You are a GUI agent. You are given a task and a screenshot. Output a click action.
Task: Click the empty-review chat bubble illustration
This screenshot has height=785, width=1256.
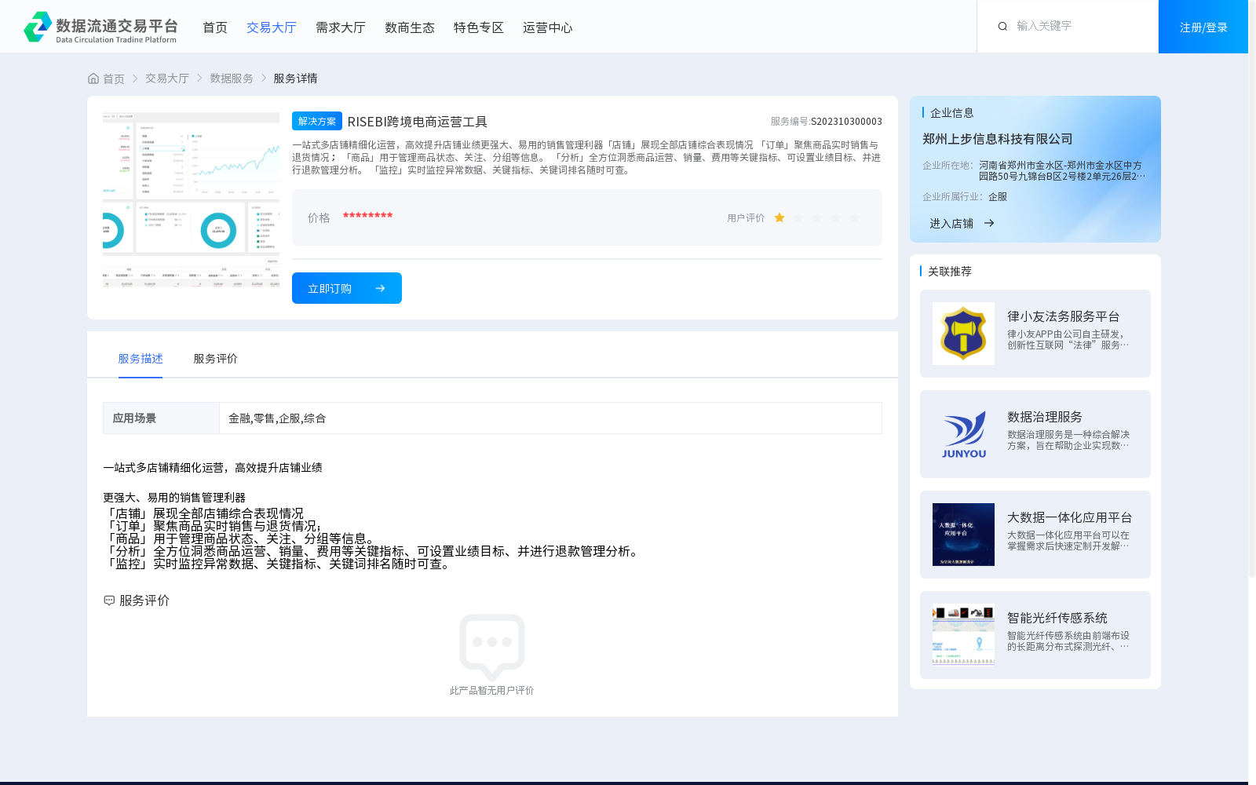click(492, 647)
